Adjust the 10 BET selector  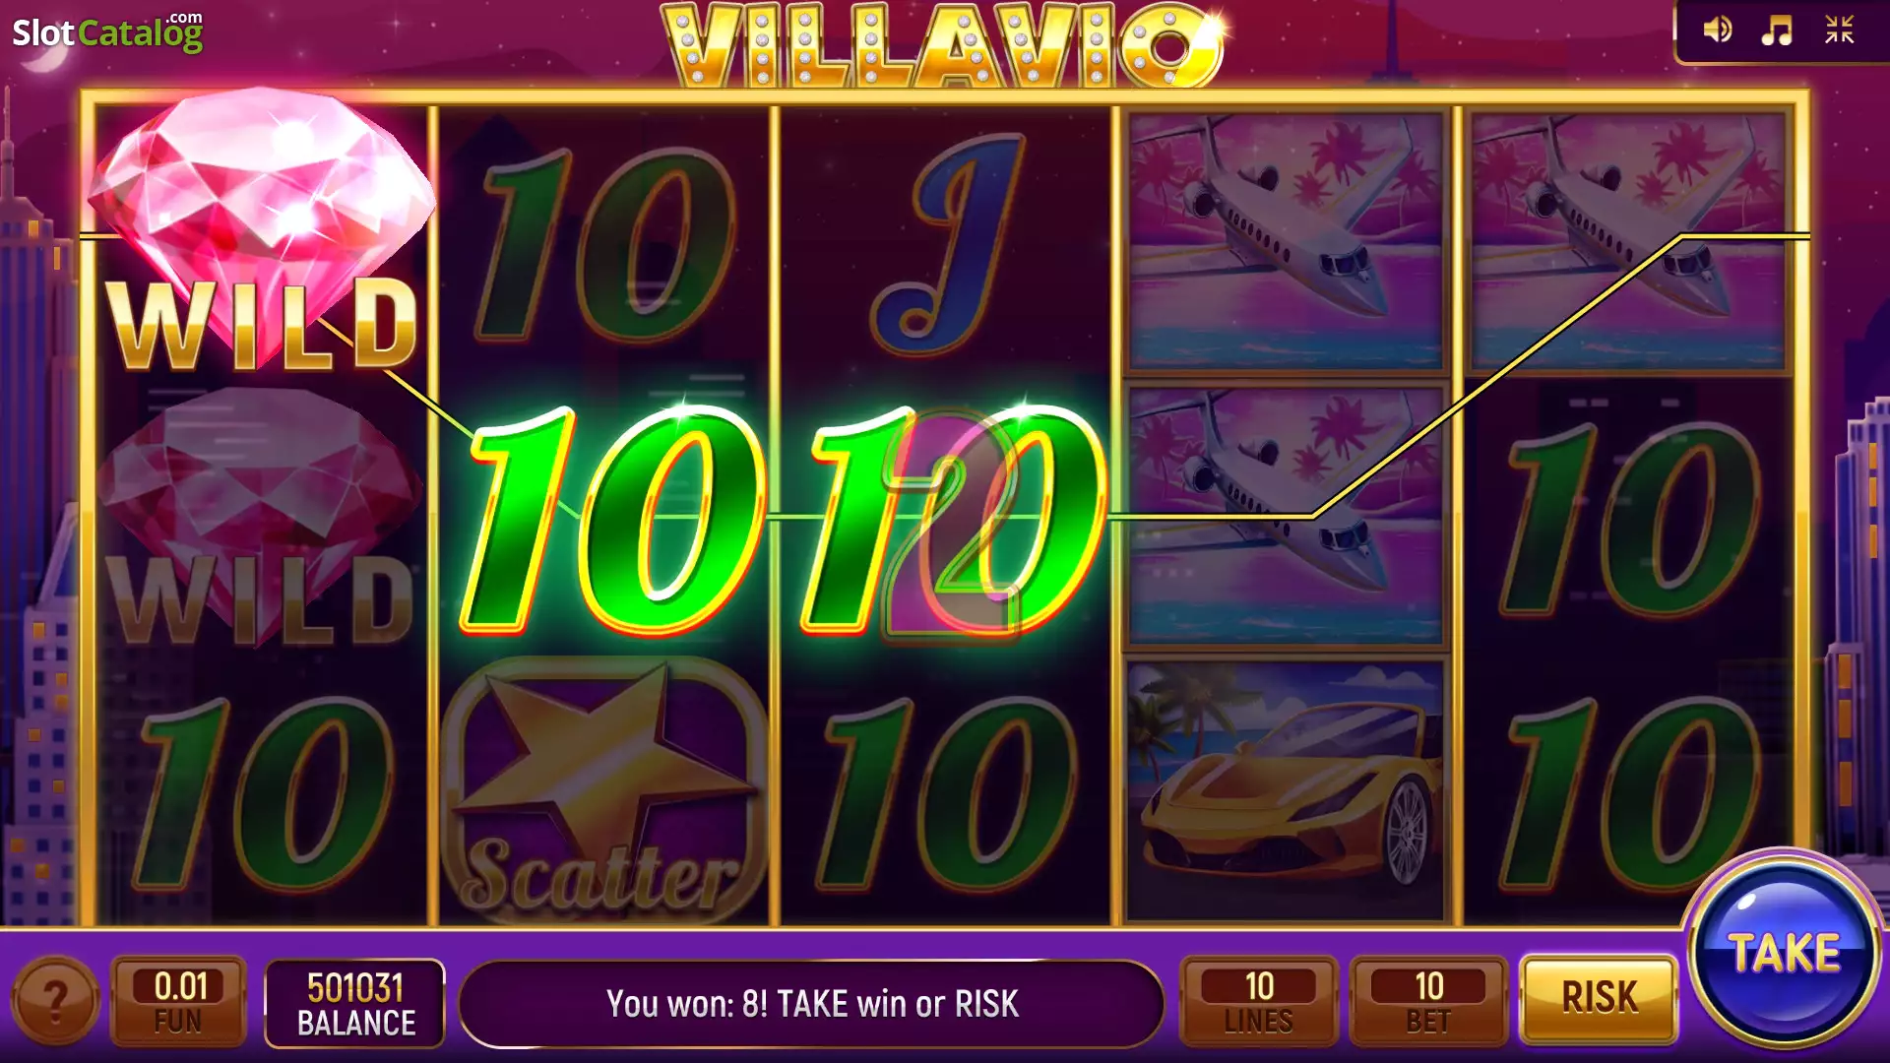click(x=1428, y=1001)
